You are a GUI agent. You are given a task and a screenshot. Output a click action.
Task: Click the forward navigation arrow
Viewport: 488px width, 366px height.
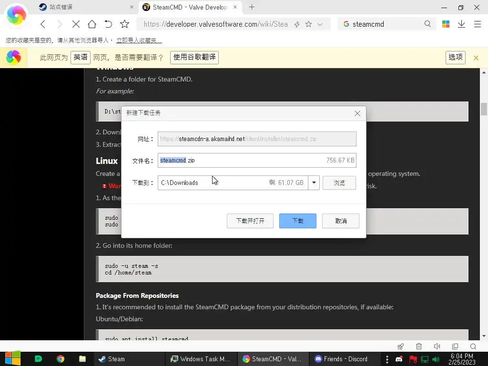[60, 24]
